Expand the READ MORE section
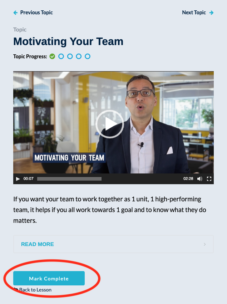 [x=113, y=244]
